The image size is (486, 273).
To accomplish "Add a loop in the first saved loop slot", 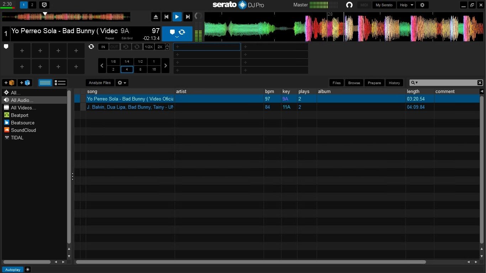I will pyautogui.click(x=207, y=47).
